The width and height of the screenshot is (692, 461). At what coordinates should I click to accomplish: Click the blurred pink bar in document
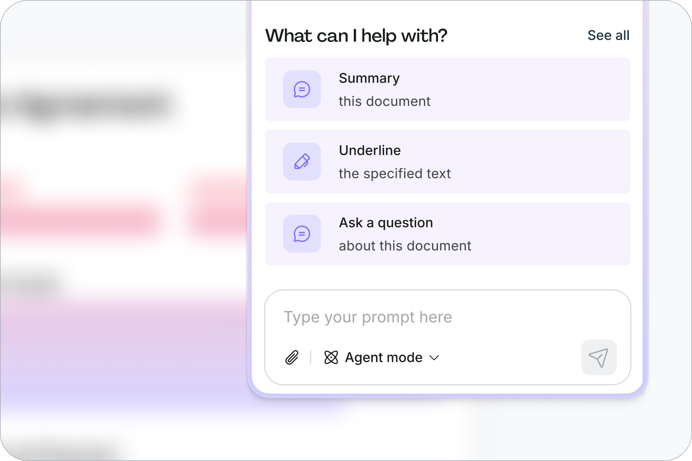coord(82,221)
